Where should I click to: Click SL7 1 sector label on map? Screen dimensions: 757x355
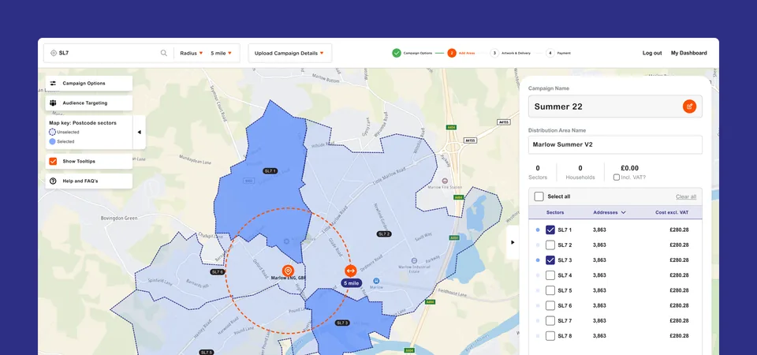tap(270, 171)
